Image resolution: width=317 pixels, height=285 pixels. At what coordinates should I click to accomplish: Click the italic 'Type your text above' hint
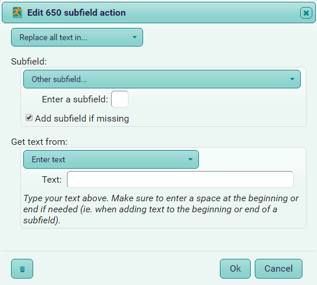(161, 209)
